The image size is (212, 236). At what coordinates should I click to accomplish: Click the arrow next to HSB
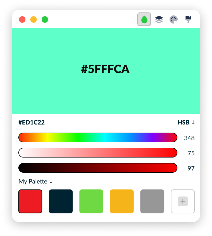[x=193, y=122]
